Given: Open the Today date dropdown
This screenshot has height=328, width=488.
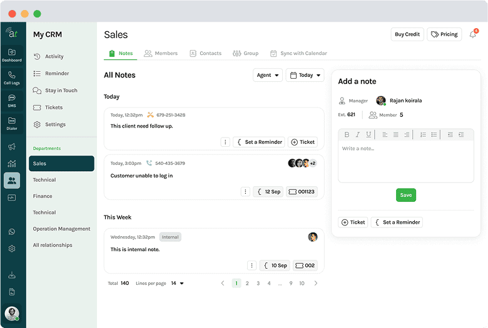Looking at the screenshot, I should click(x=305, y=75).
